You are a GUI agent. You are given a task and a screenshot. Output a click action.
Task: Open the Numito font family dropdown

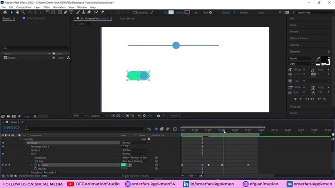pyautogui.click(x=301, y=58)
